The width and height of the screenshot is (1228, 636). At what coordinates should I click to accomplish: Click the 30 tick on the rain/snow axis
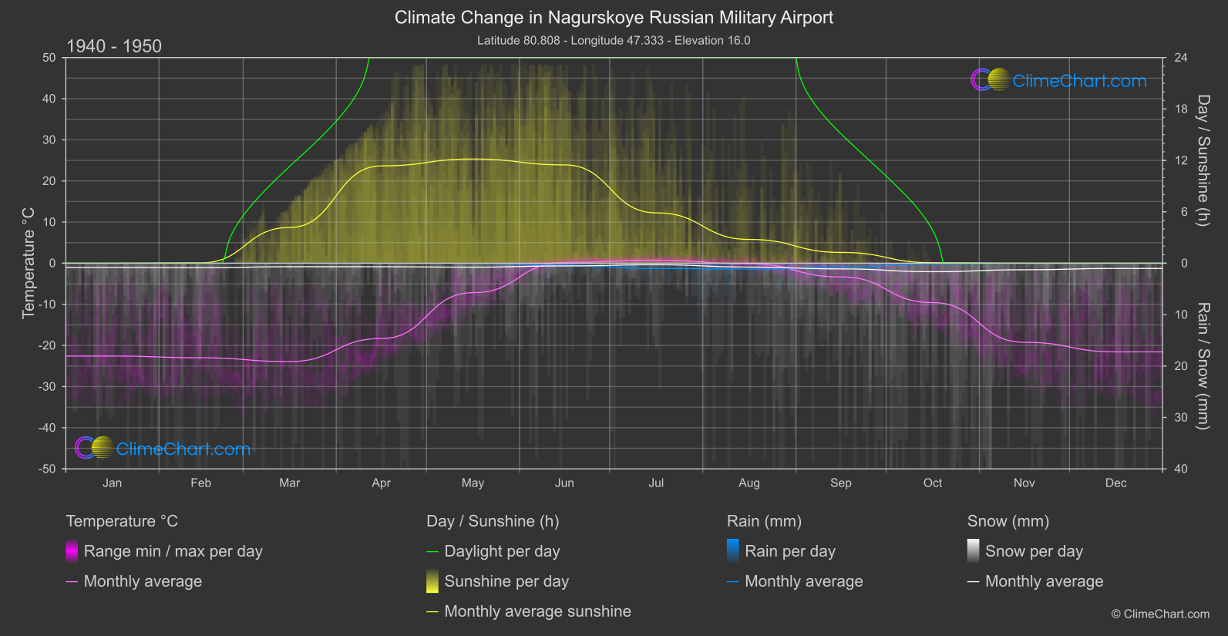pos(1181,417)
